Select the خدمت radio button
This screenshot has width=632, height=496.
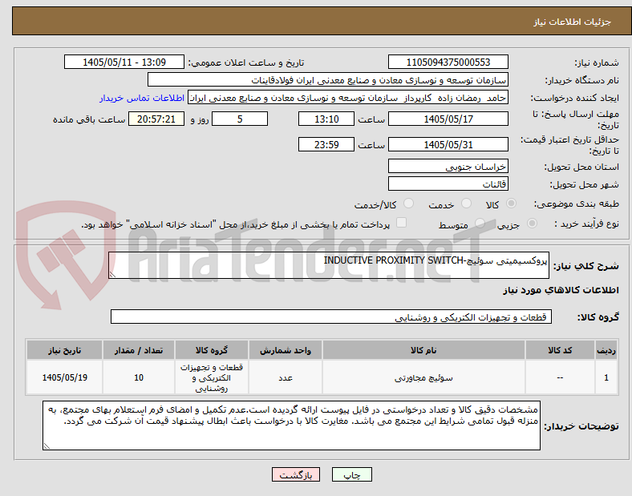pyautogui.click(x=466, y=204)
